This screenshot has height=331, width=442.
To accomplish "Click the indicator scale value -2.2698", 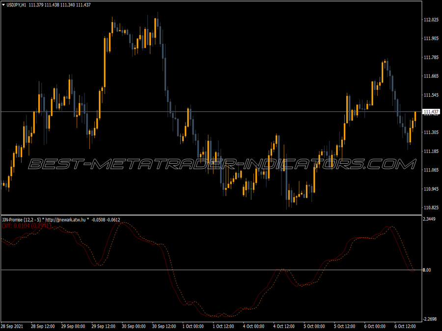I will point(430,319).
